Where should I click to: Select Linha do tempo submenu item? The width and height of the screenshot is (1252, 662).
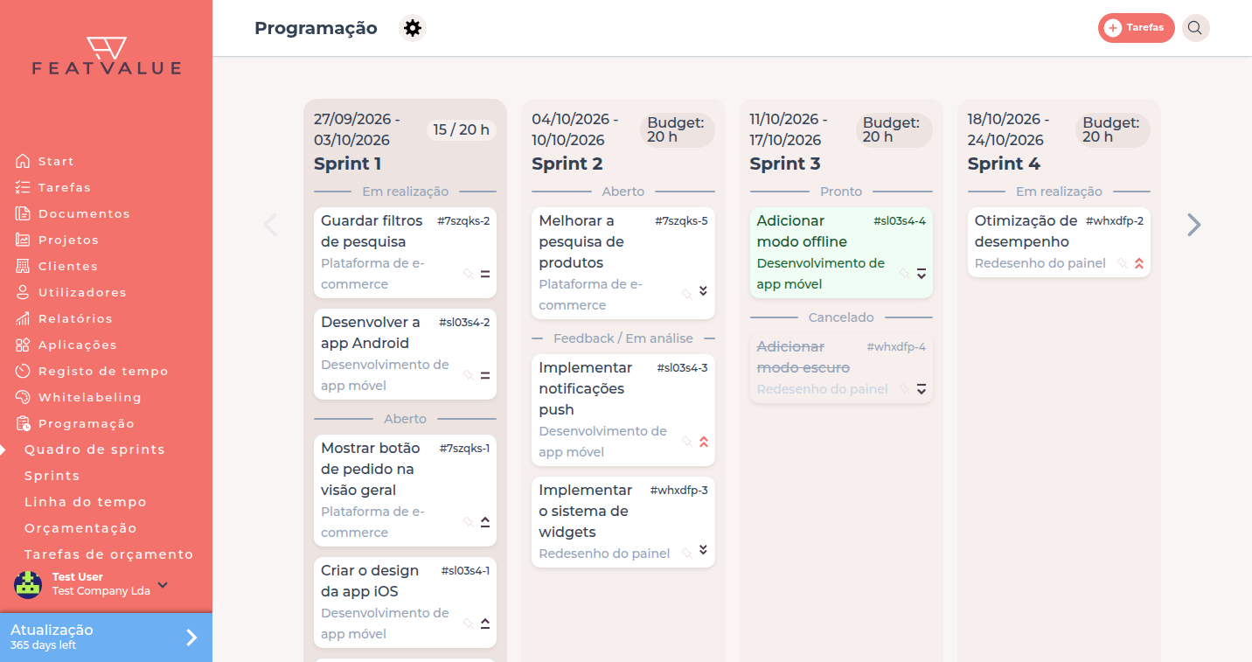pos(86,502)
